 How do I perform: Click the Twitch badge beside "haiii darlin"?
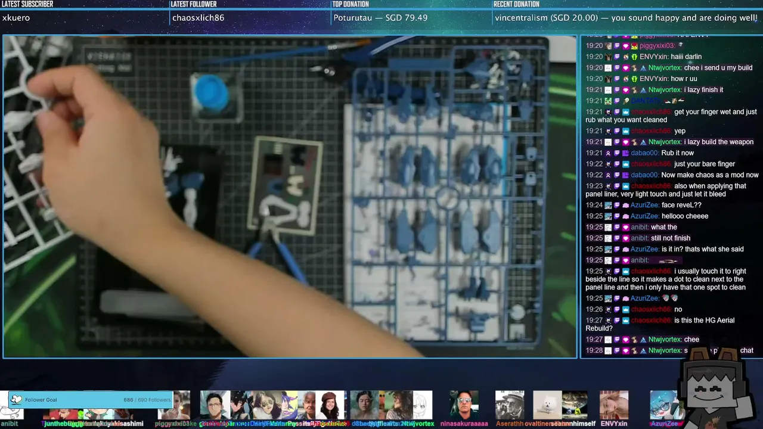[x=617, y=57]
